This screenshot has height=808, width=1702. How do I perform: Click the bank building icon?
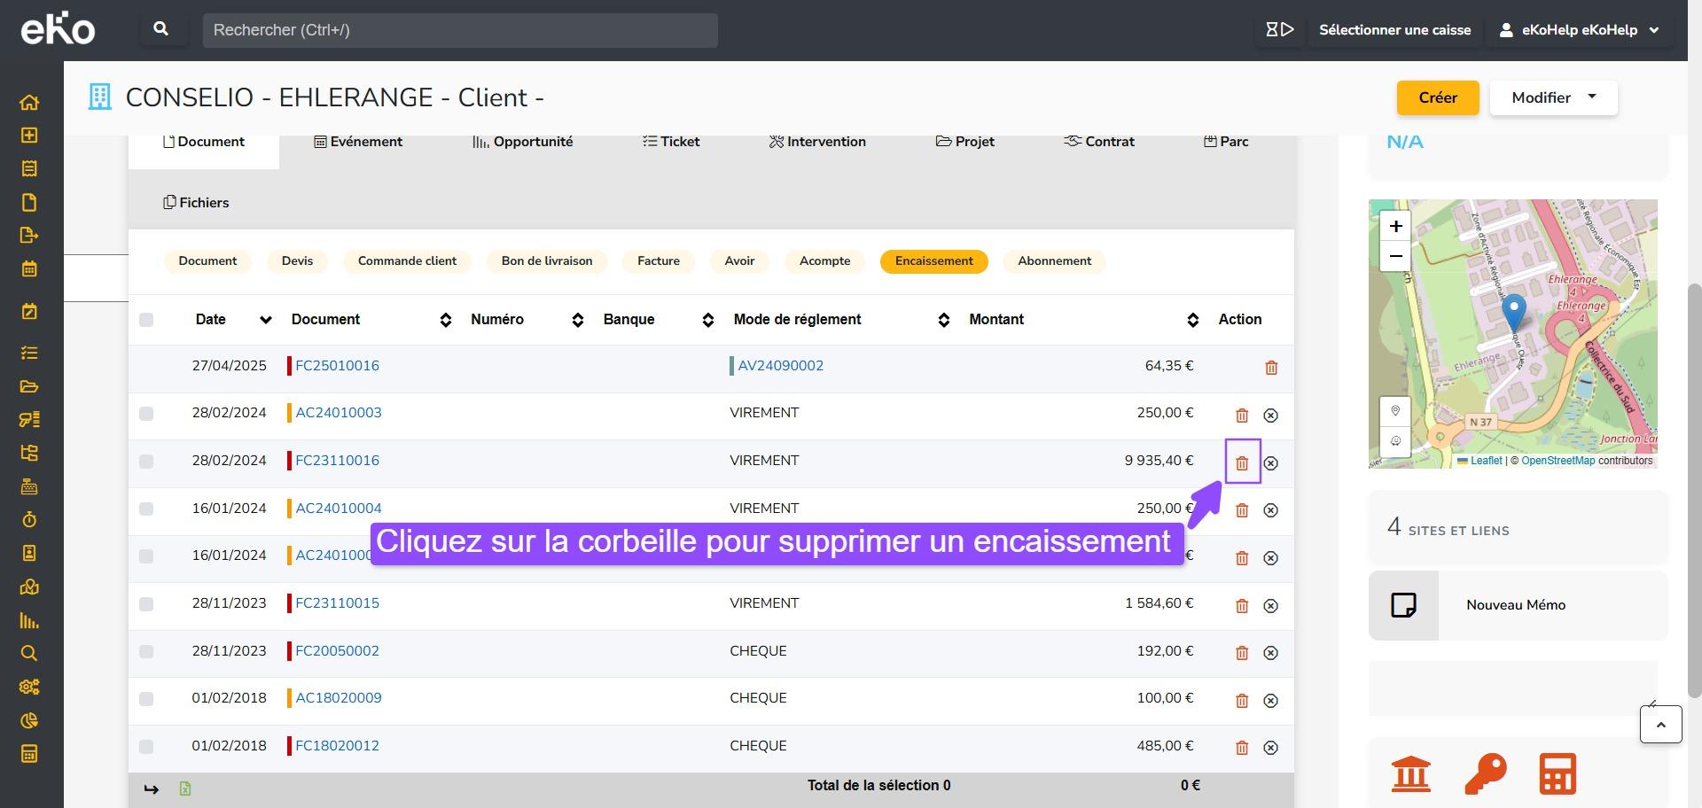point(1410,773)
